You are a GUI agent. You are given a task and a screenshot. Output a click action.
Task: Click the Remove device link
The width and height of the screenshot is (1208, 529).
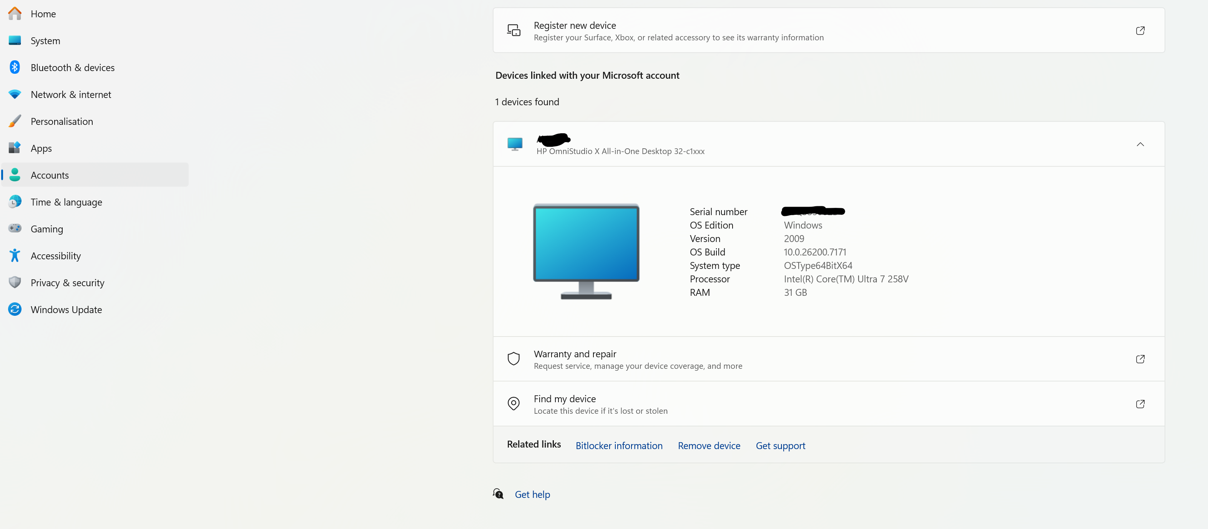coord(709,446)
